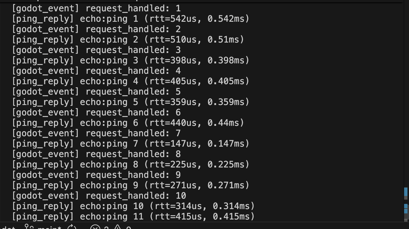Viewport: 409px width, 229px height.
Task: Click the "echo:ping 1" reply text
Action: click(x=109, y=19)
